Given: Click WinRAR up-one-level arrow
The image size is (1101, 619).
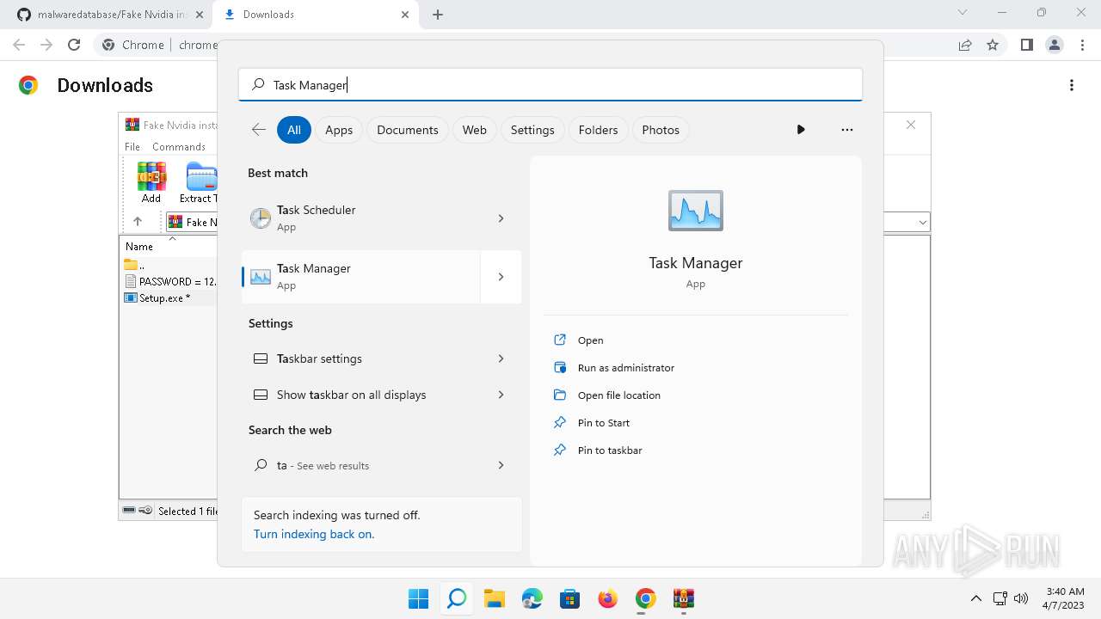Looking at the screenshot, I should tap(138, 222).
